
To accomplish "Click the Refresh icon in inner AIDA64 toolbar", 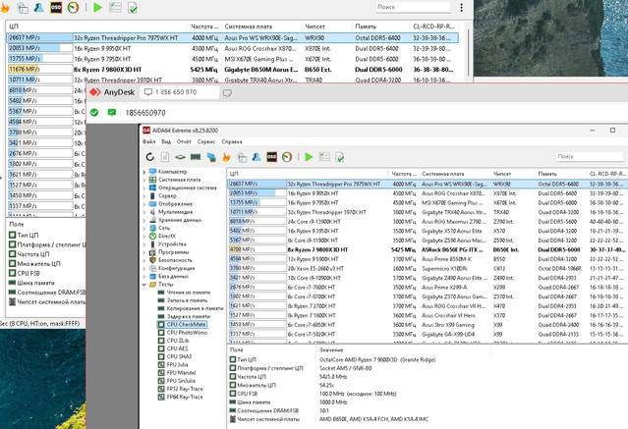I will tap(149, 157).
